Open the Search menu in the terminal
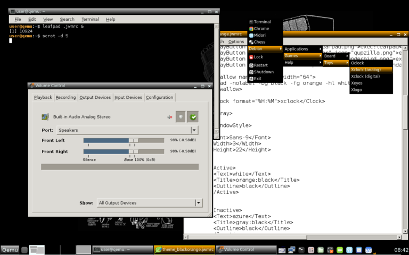The width and height of the screenshot is (409, 255). click(67, 19)
